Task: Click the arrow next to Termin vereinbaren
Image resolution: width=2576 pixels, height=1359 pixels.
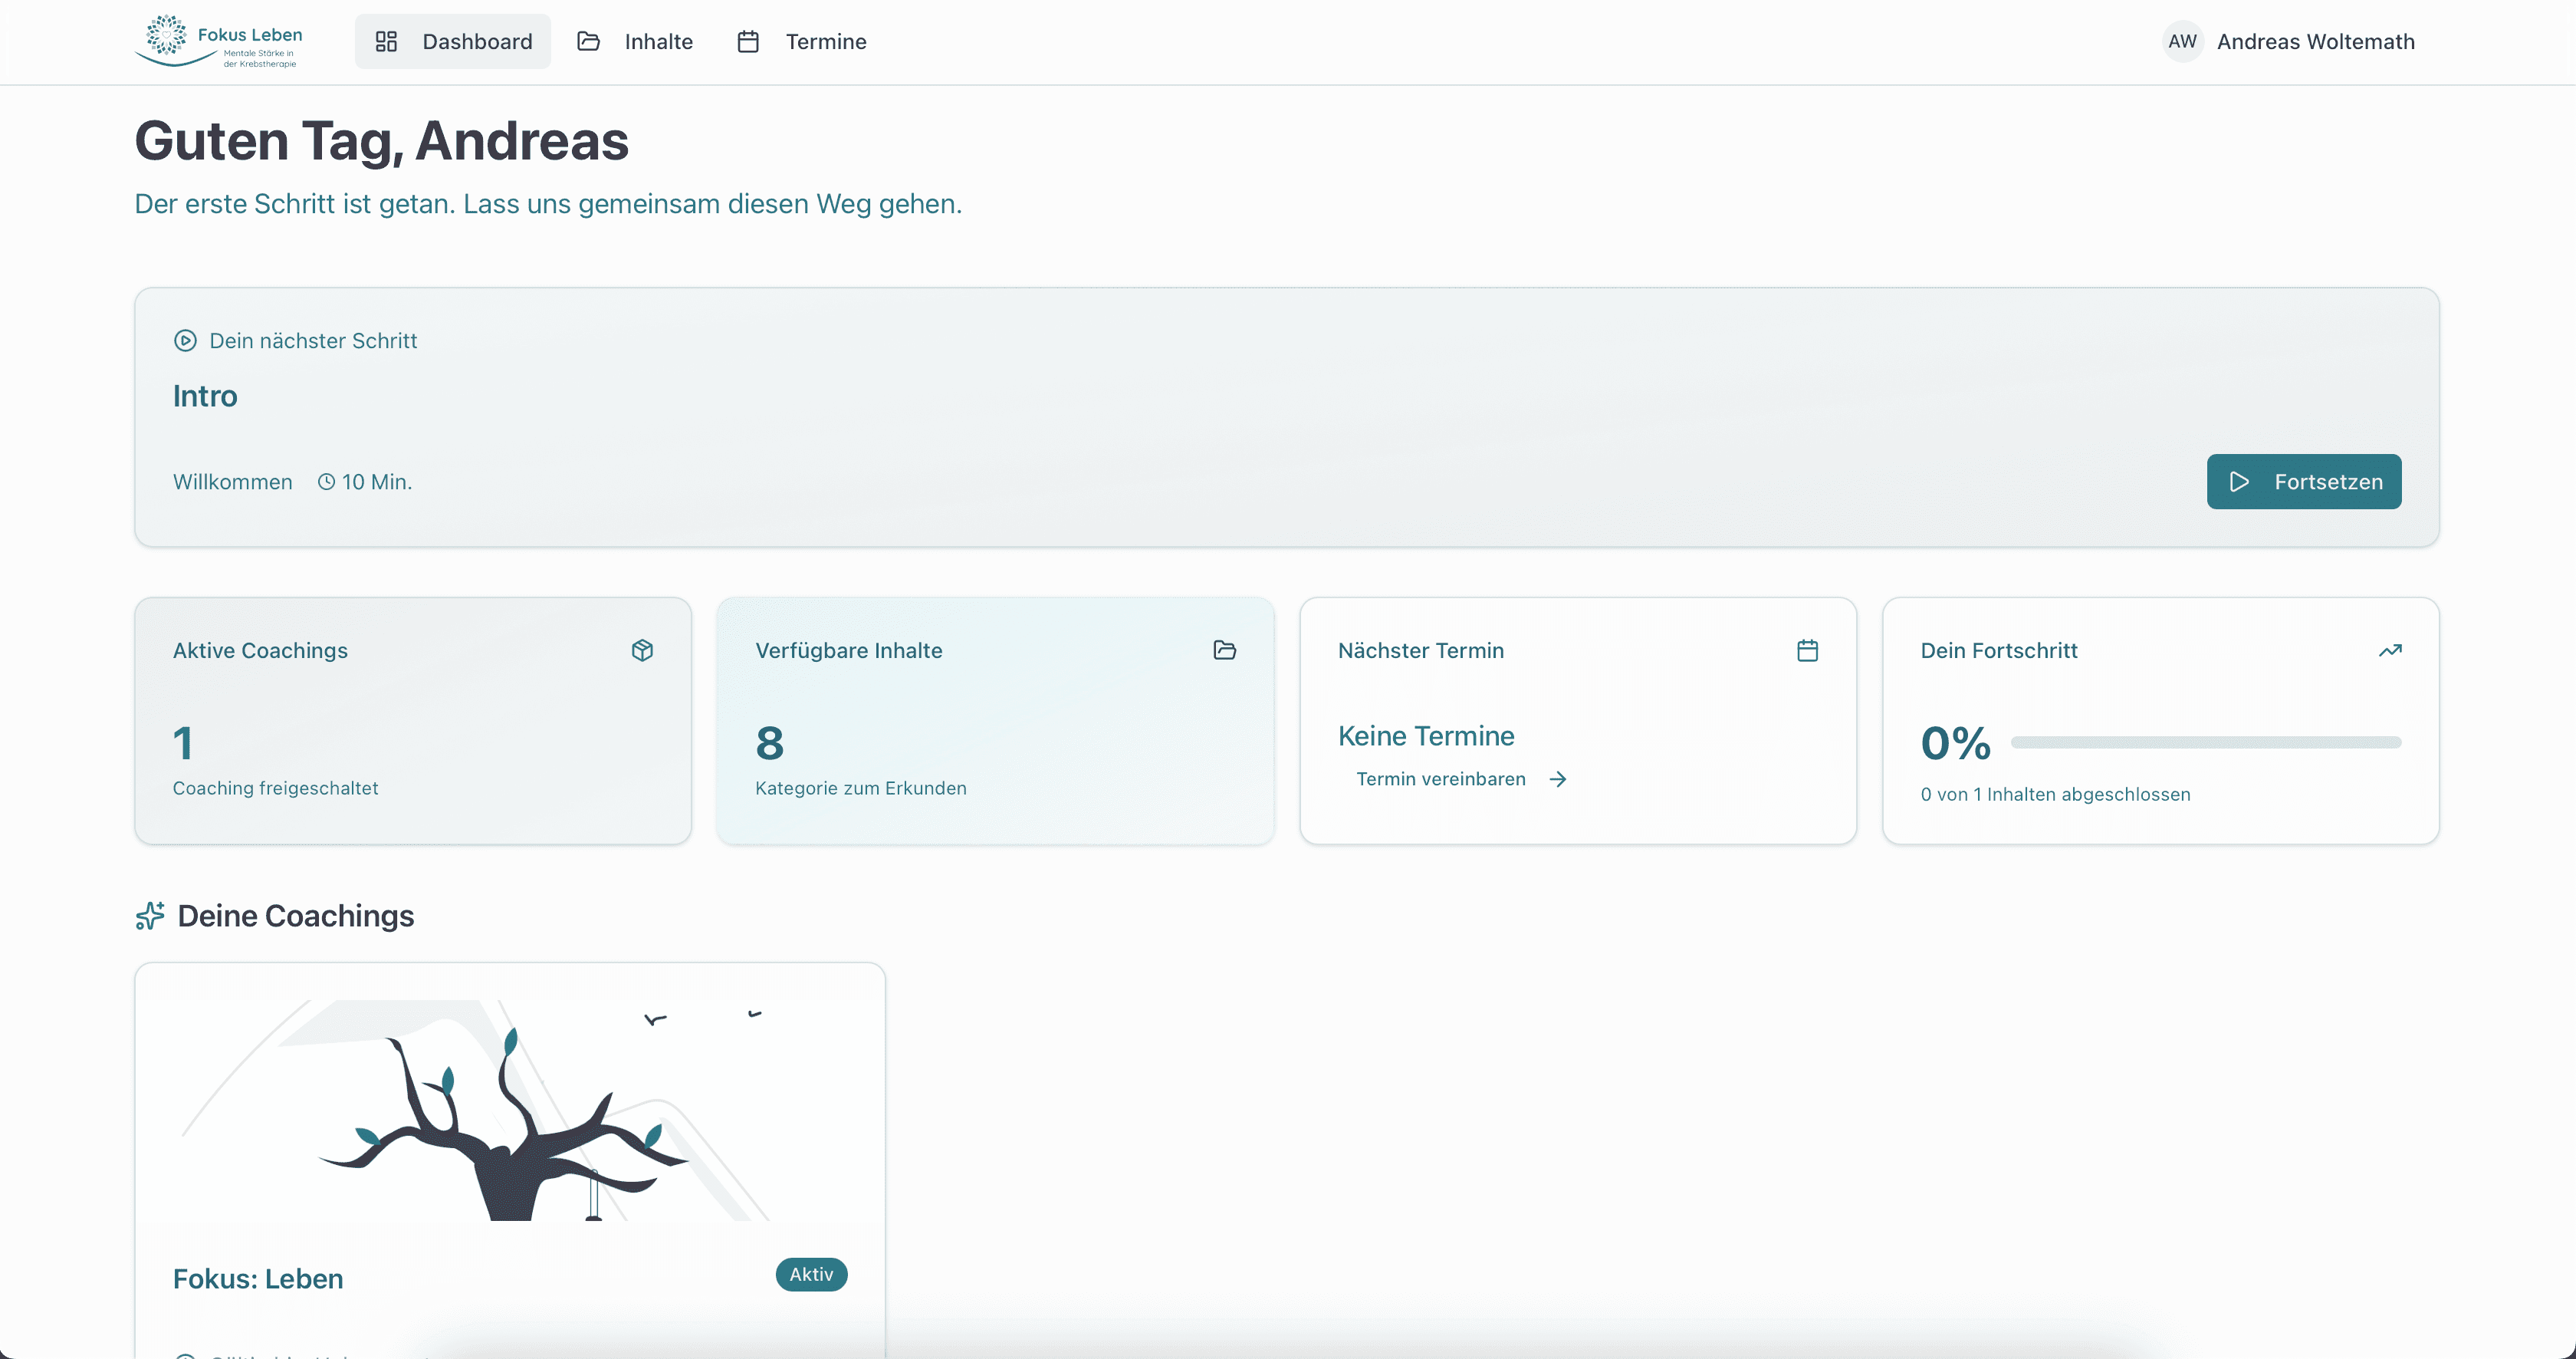Action: (1558, 779)
